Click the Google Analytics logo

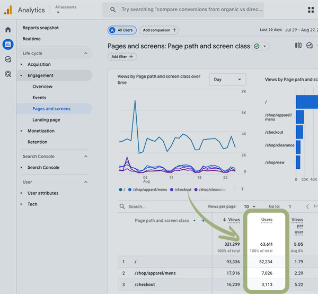tap(8, 10)
